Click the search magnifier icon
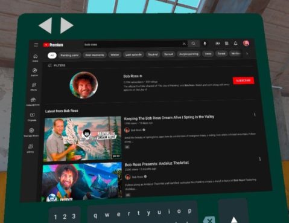This screenshot has height=223, width=289. (194, 44)
